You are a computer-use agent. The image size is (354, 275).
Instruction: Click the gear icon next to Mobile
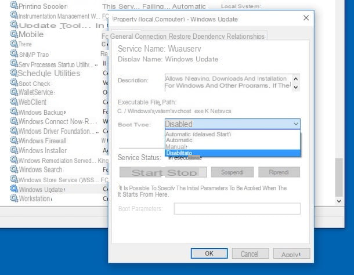[x=14, y=34]
